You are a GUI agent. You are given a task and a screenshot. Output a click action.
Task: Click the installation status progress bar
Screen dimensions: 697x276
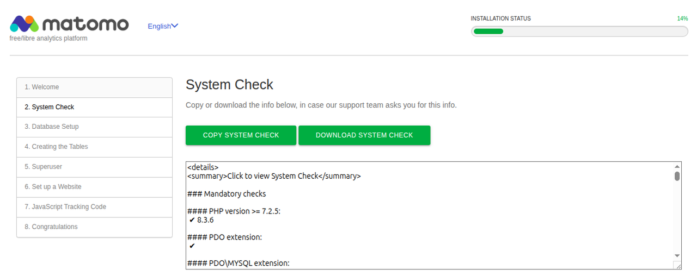click(579, 31)
